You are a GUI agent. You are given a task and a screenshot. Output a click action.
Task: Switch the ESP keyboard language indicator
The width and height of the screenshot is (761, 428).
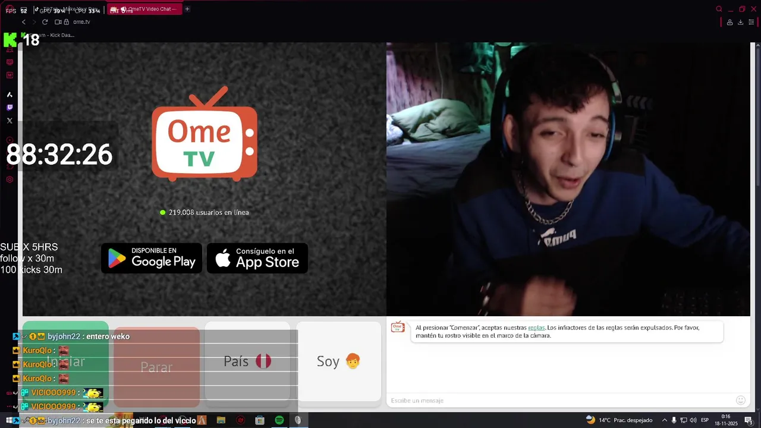pos(705,420)
